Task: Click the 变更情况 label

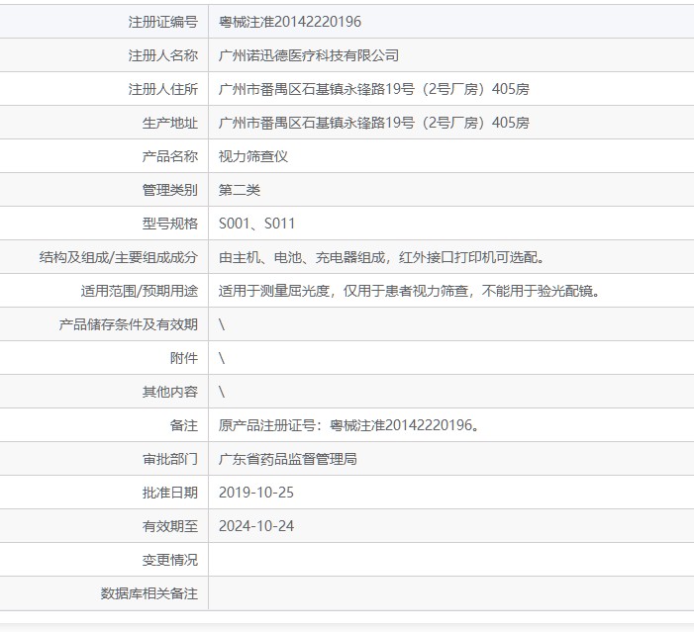Action: point(170,560)
